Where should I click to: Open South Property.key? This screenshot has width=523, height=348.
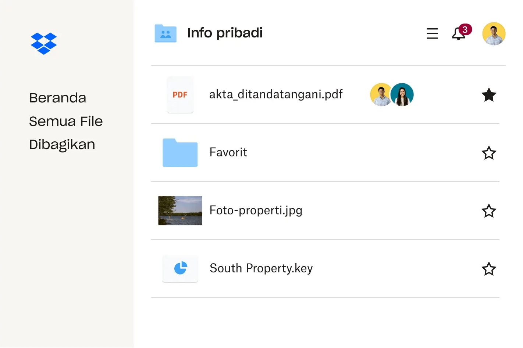[x=261, y=268]
